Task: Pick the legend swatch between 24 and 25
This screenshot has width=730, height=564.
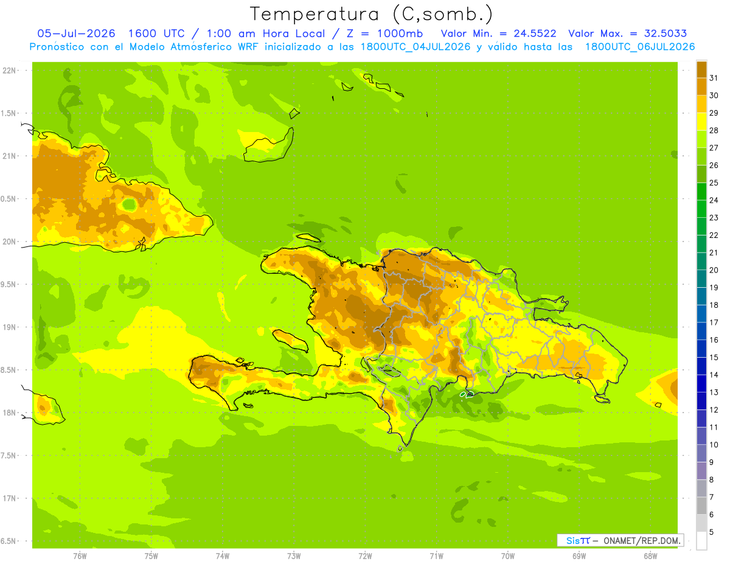Action: click(x=701, y=191)
